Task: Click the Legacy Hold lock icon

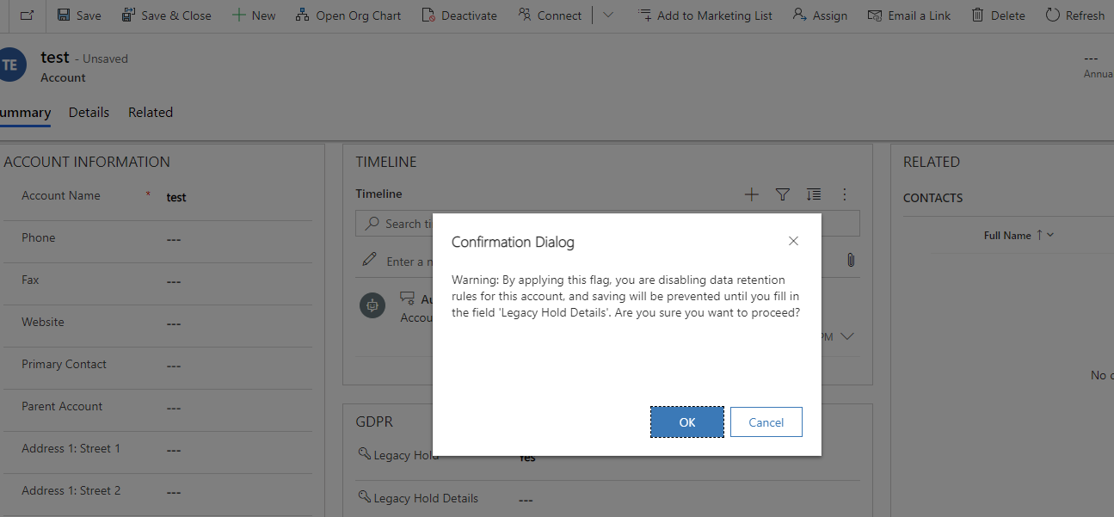Action: [x=364, y=454]
